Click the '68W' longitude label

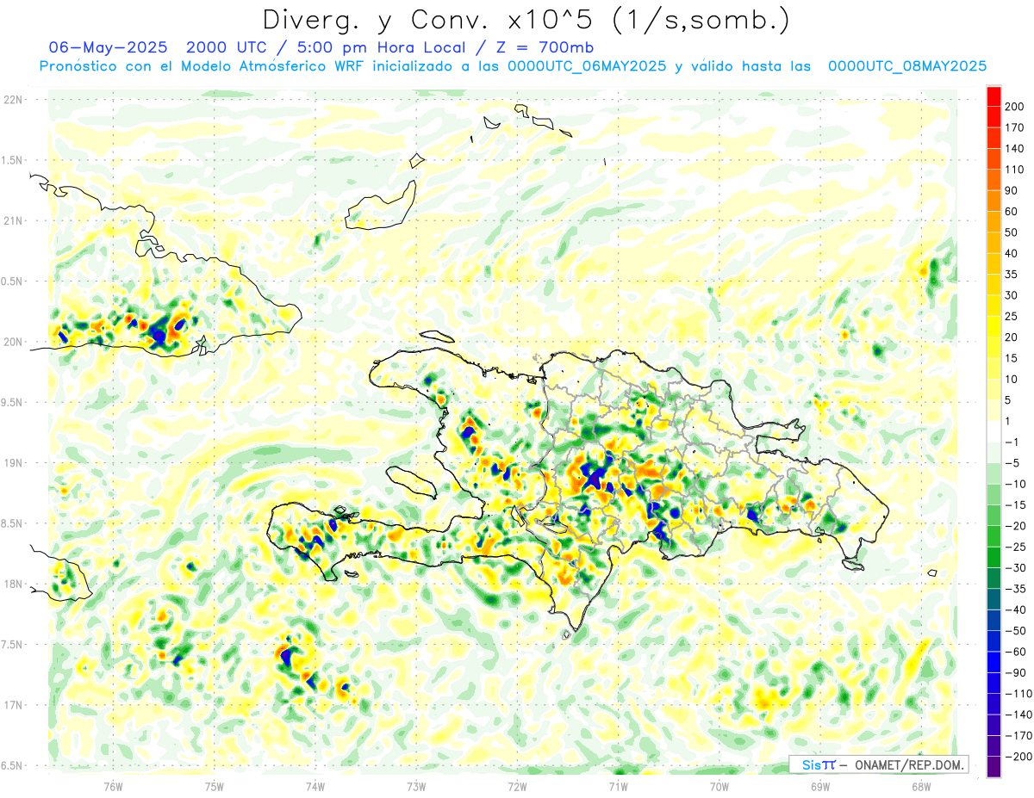tap(921, 786)
